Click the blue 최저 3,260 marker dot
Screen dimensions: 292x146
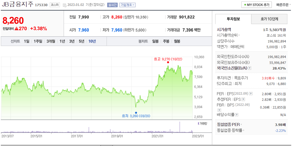tap(136, 113)
